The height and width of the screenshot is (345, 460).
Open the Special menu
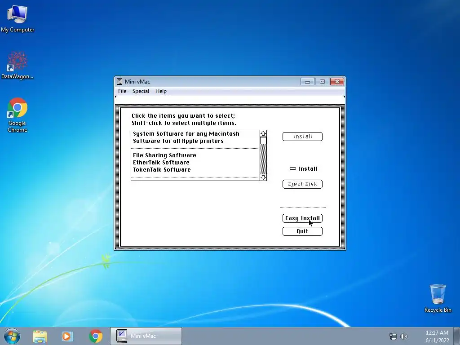(x=141, y=91)
